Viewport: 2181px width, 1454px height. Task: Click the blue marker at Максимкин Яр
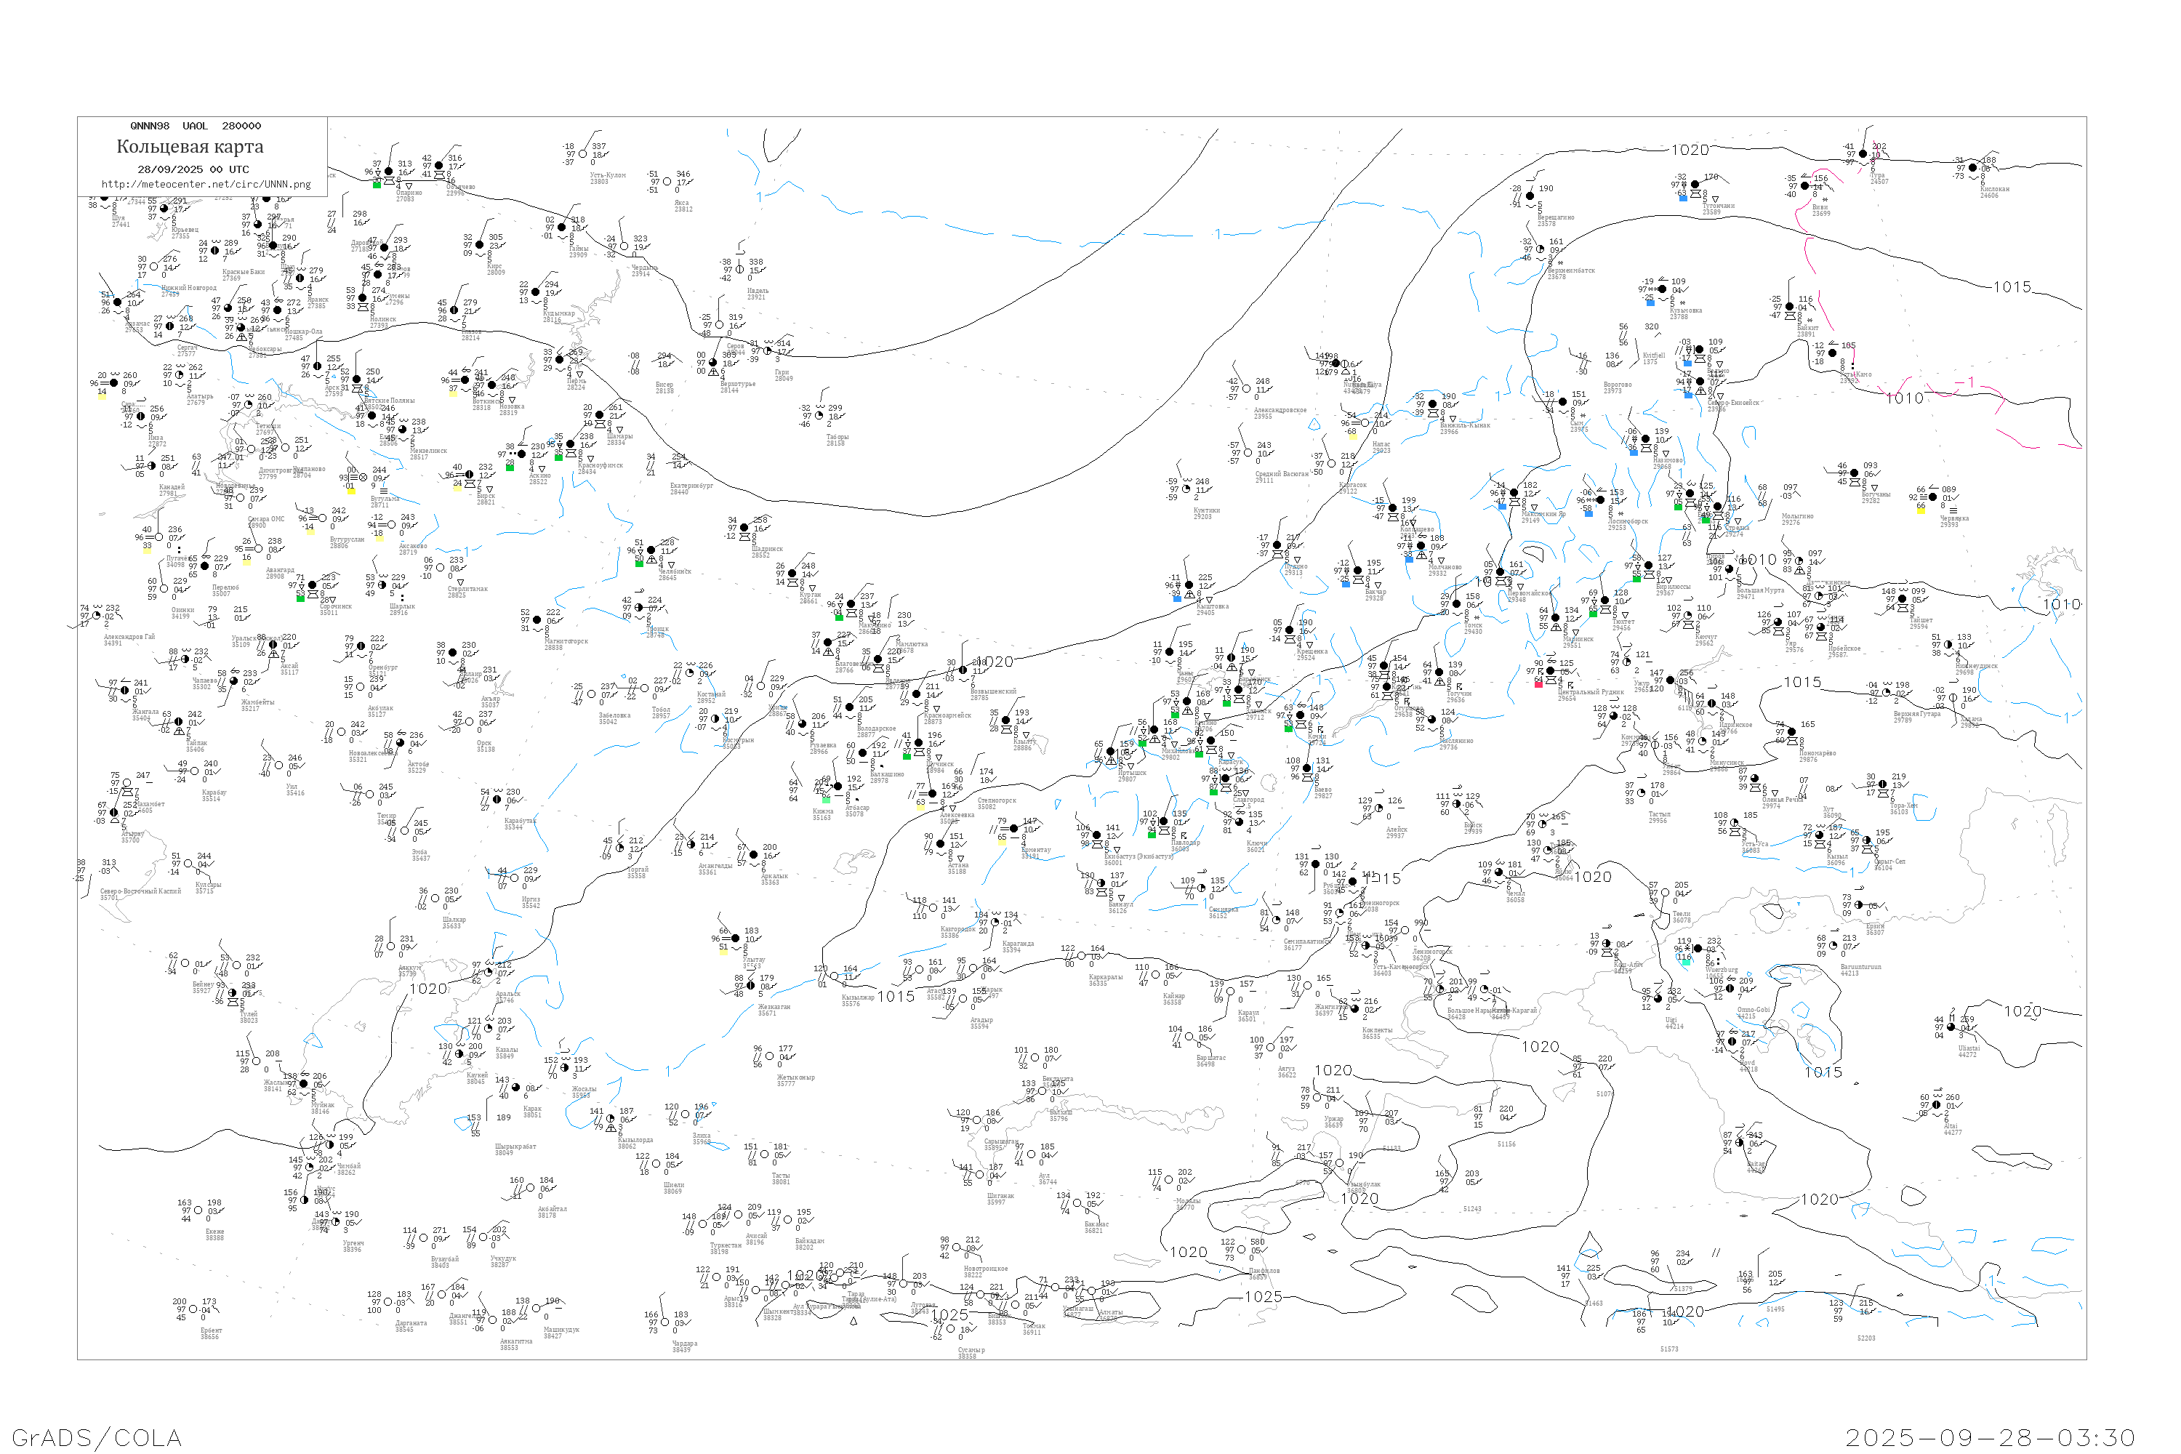1502,506
